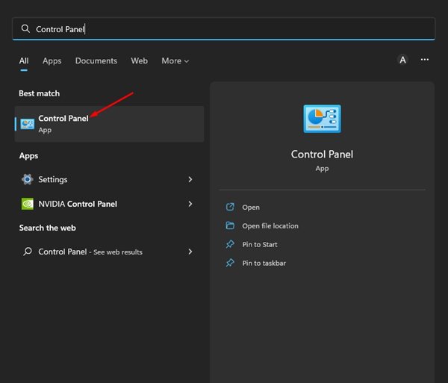448x383 pixels.
Task: Expand the web results chevron for Control Panel
Action: tap(190, 252)
